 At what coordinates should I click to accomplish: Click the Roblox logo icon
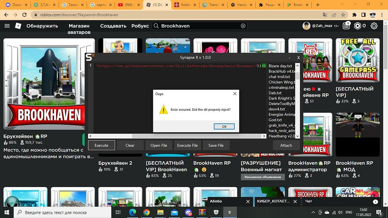(18, 26)
